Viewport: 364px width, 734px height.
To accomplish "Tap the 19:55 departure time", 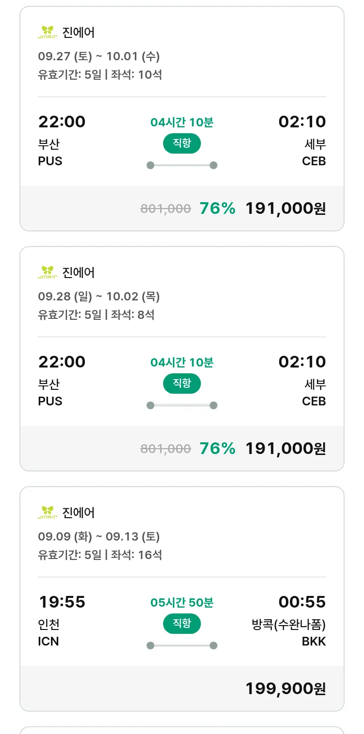I will pos(62,602).
